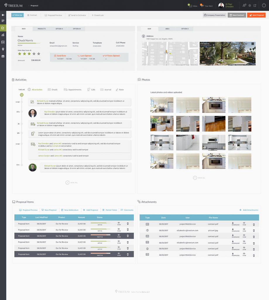This screenshot has height=300, width=269.
Task: View the picture1.jpg attachment
Action: click(x=244, y=230)
